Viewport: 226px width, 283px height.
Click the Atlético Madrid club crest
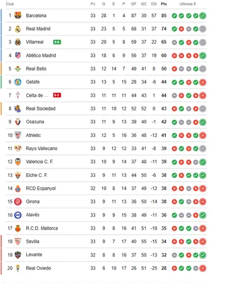[18, 55]
